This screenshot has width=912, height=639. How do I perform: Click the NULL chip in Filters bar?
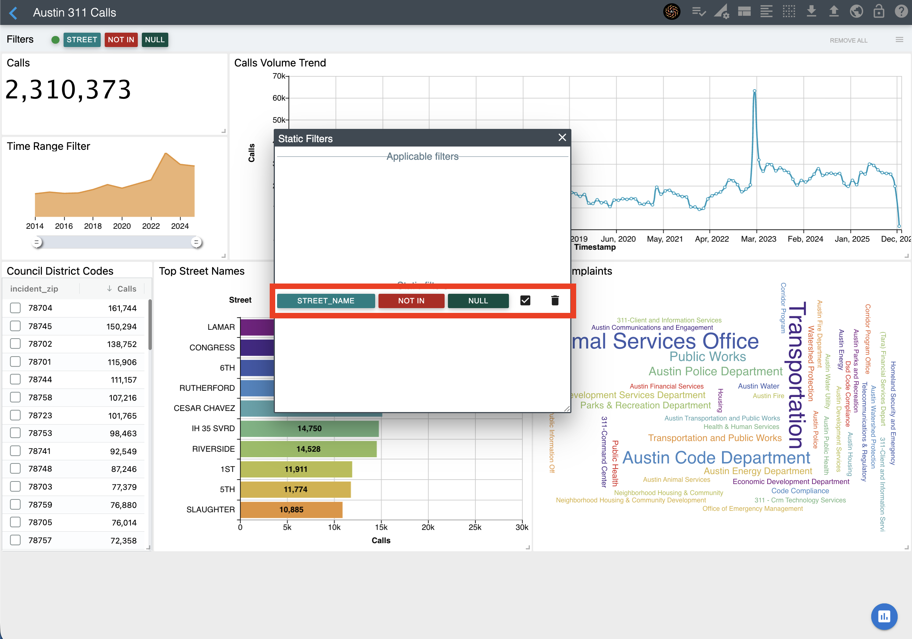pos(155,40)
